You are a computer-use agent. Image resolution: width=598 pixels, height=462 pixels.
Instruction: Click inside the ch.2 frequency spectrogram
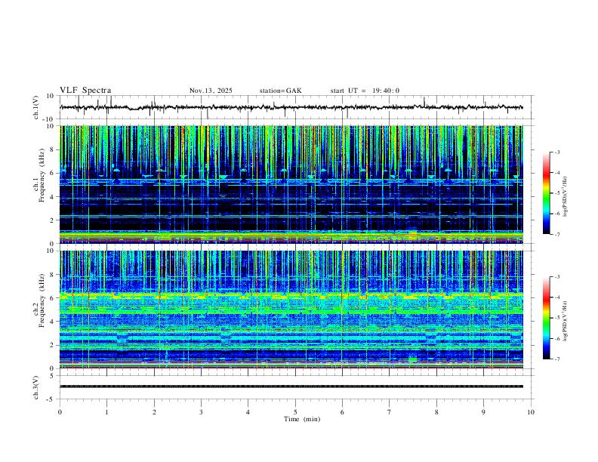(291, 310)
